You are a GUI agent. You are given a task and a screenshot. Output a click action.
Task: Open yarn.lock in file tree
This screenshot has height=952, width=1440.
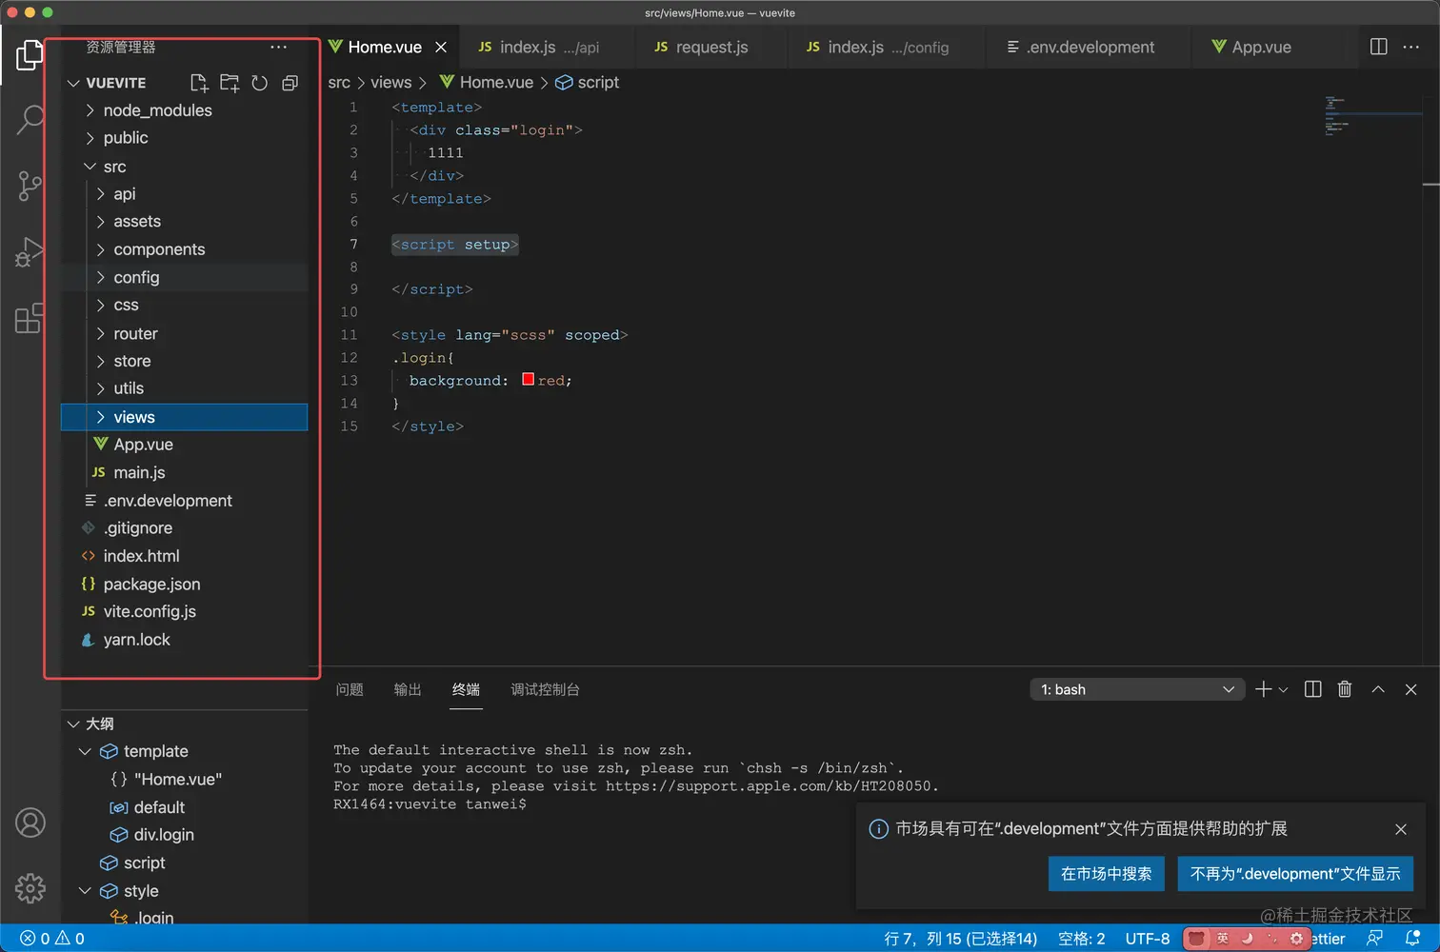[184, 640]
